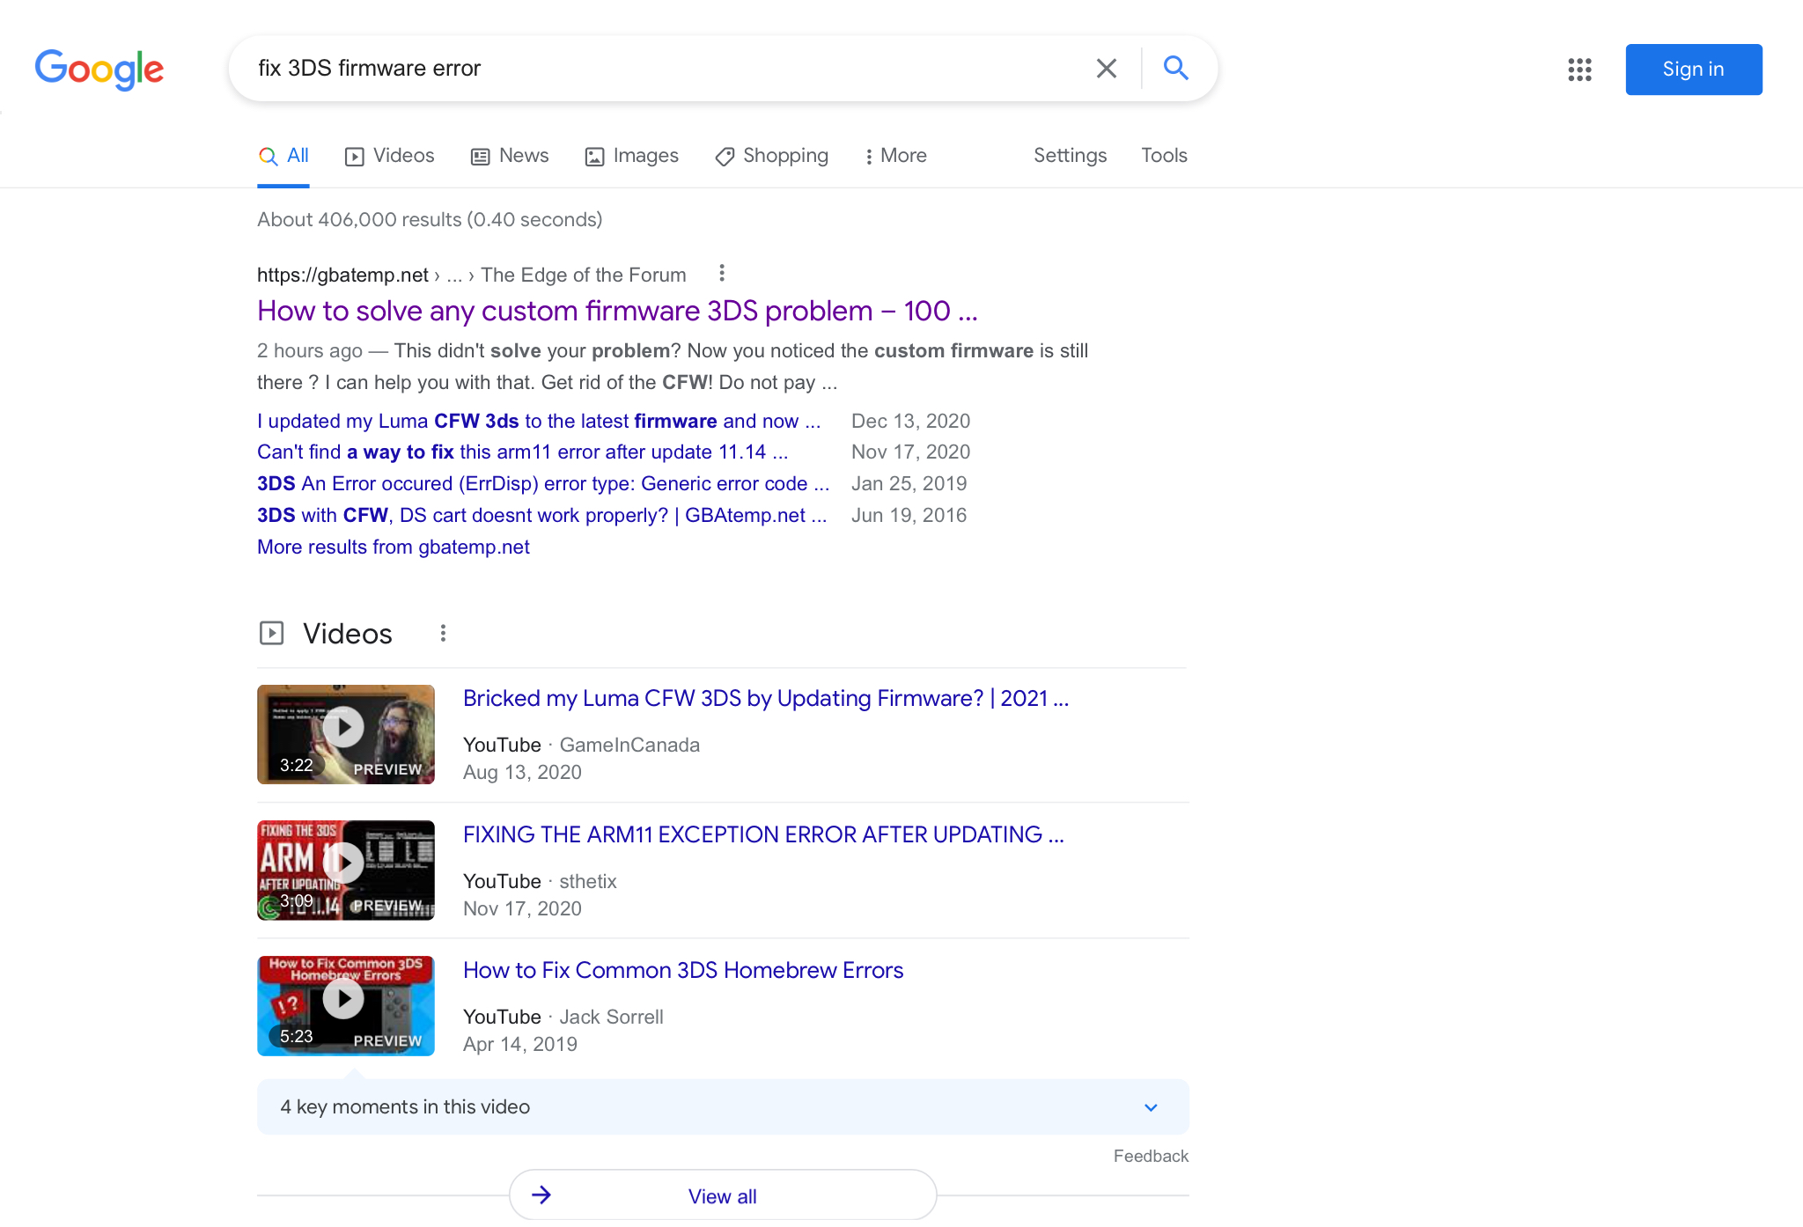The width and height of the screenshot is (1803, 1227).
Task: Open 'How to Fix Common 3DS Homebrew Errors' title
Action: (683, 970)
